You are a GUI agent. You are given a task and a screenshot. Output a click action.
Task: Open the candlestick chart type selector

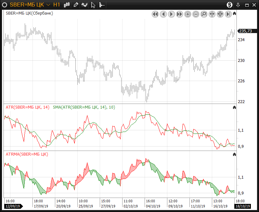(x=67, y=5)
